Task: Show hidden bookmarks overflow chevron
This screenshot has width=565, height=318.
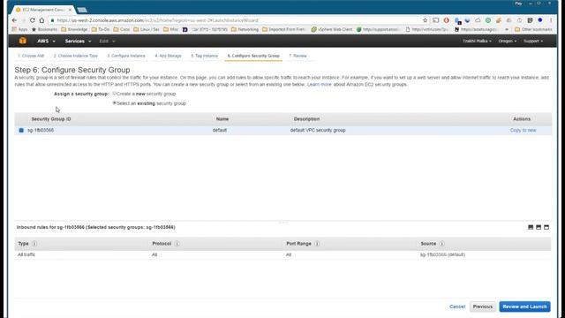Action: point(507,29)
